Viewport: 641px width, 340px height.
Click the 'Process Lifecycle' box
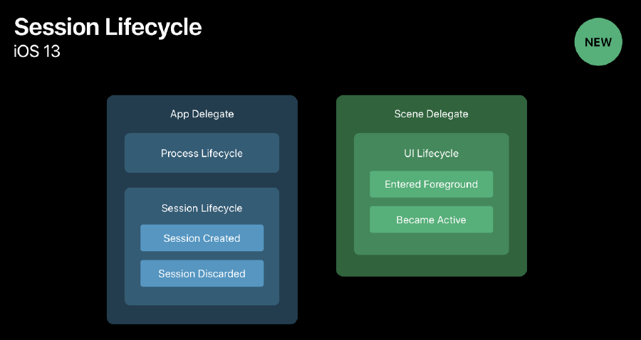point(202,153)
